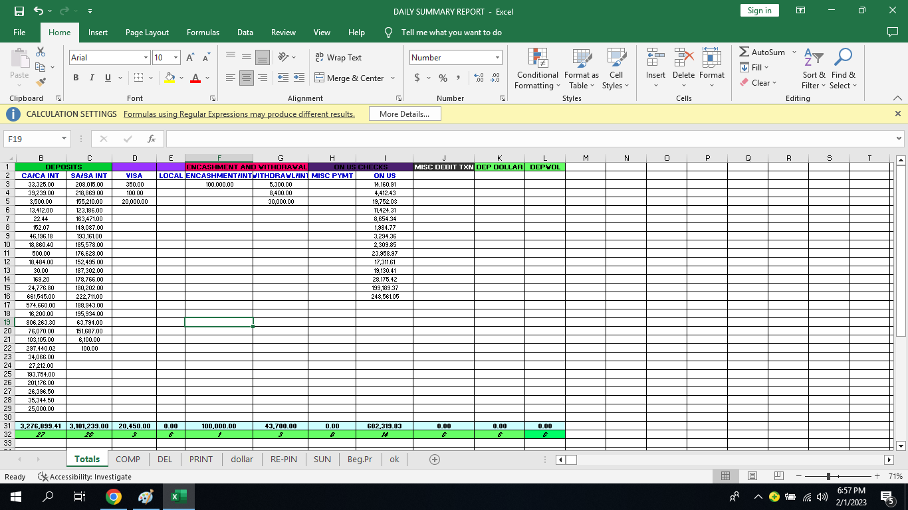Toggle Center horizontal alignment
The image size is (908, 510).
(x=247, y=78)
